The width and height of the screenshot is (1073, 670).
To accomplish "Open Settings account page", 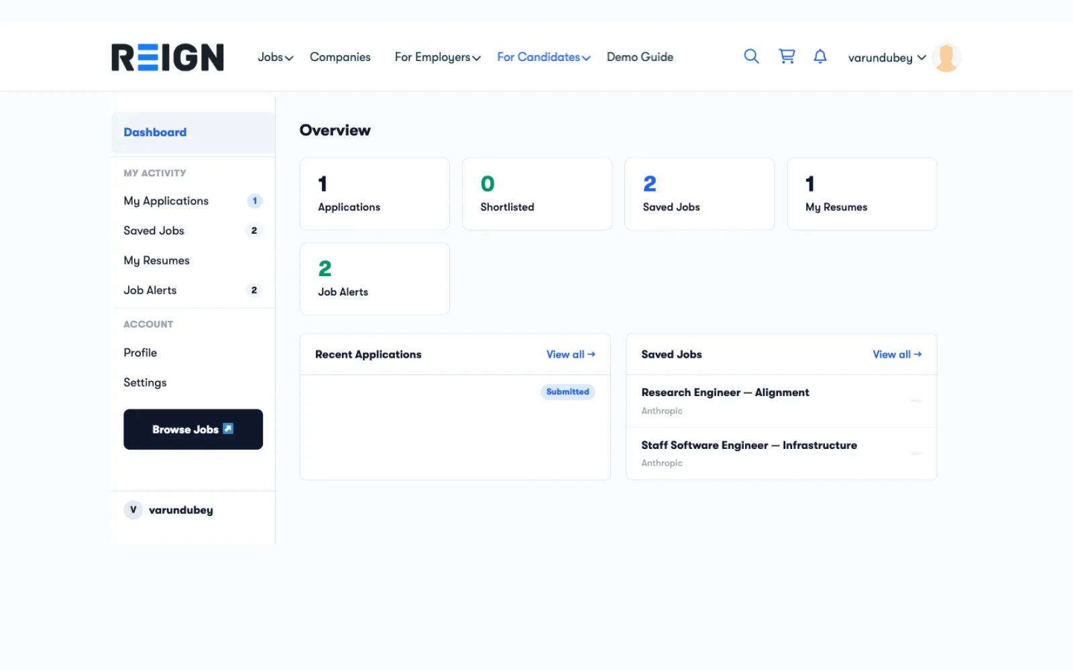I will [x=193, y=383].
